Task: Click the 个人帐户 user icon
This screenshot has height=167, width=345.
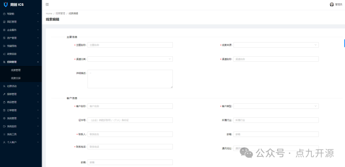Action: point(4,142)
